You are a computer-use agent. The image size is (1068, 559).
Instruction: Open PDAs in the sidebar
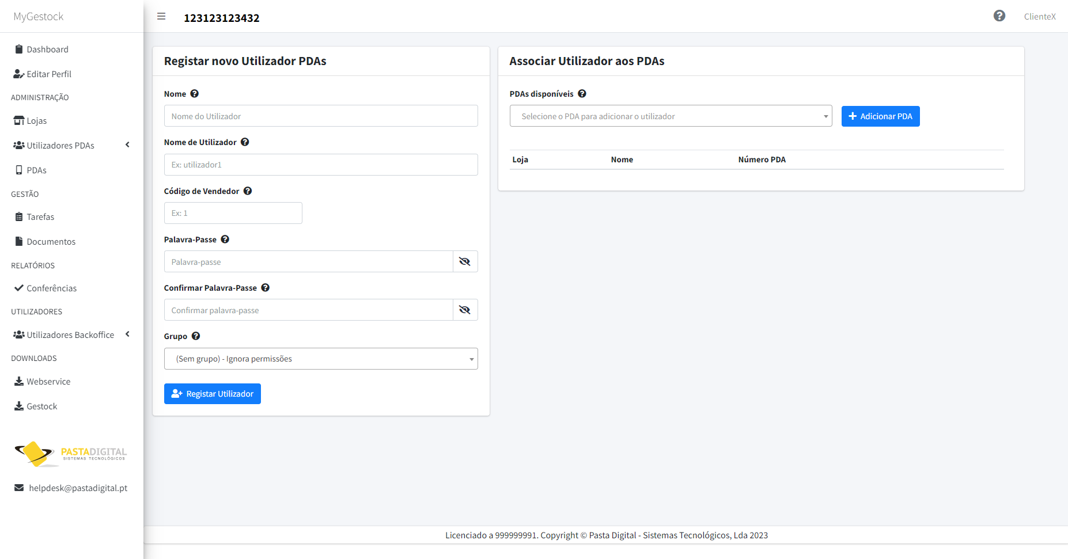pos(37,170)
